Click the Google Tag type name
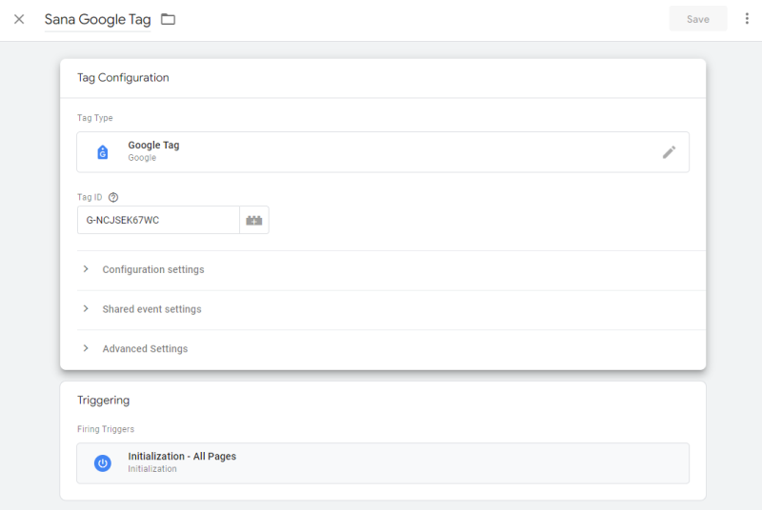The height and width of the screenshot is (510, 762). (x=153, y=146)
